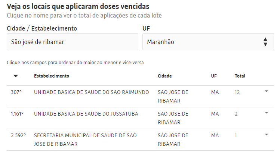The height and width of the screenshot is (154, 280).
Task: Expand the Secretaria Municipal de Saude row
Action: click(266, 135)
